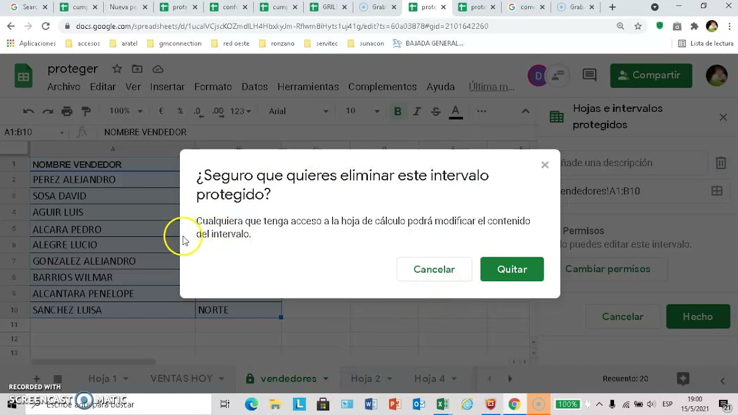
Task: Click the paint format icon
Action: point(86,111)
